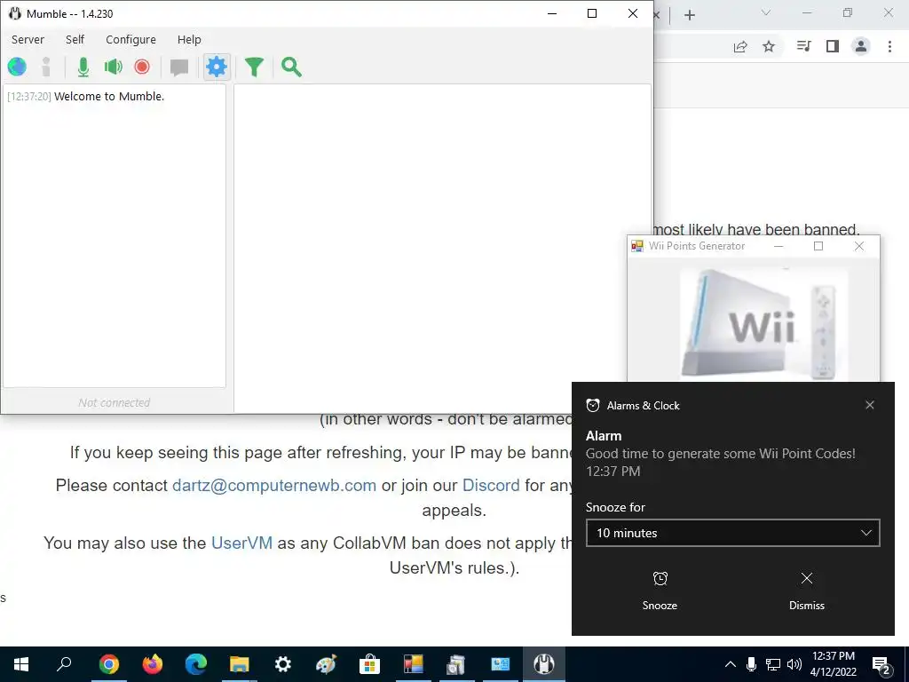The width and height of the screenshot is (909, 682).
Task: Click the Alarms & Clock clock icon
Action: [x=592, y=405]
